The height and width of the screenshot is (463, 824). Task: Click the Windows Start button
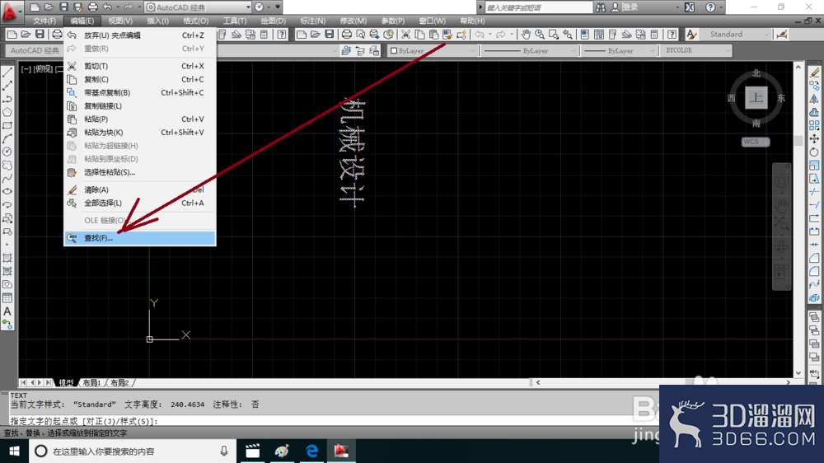pos(14,451)
